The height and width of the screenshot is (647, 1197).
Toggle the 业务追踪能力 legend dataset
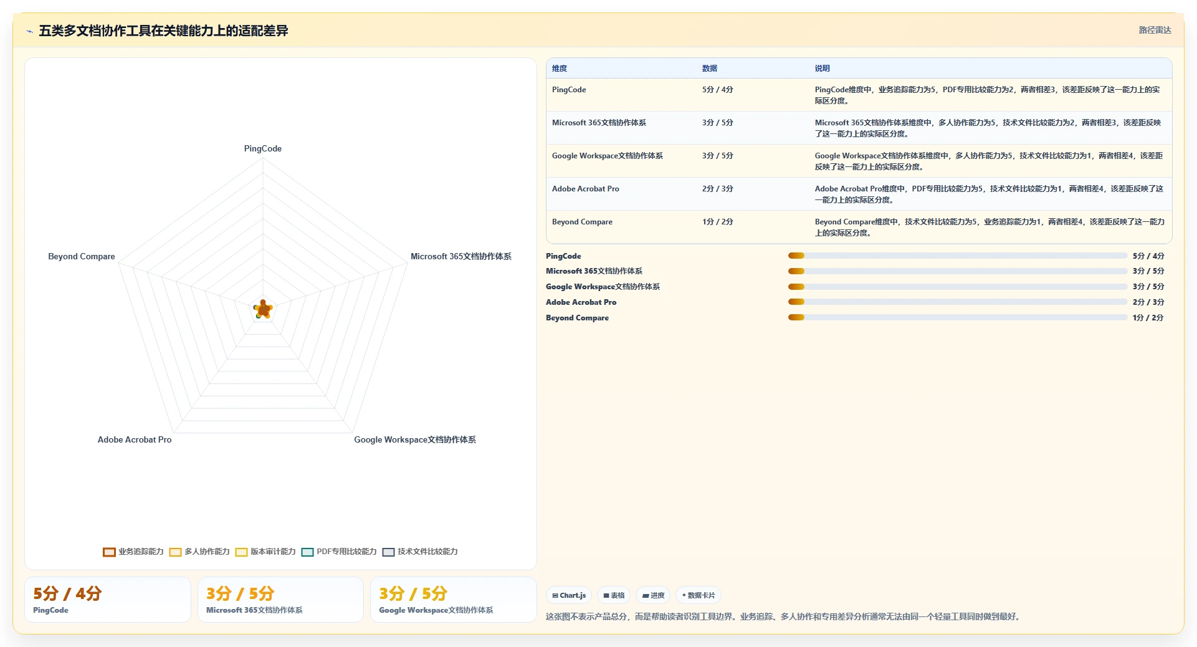coord(133,552)
